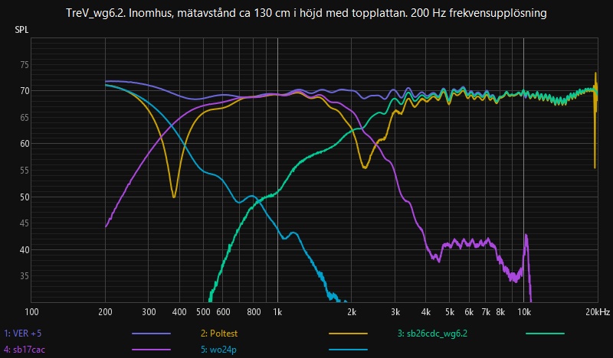Click the '5: wo24p' legend entry
613x358 pixels.
pos(218,350)
